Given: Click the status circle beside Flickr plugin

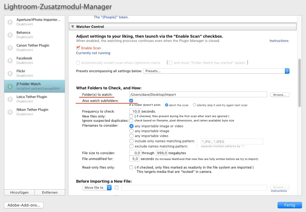Looking at the screenshot, I should click(10, 73).
